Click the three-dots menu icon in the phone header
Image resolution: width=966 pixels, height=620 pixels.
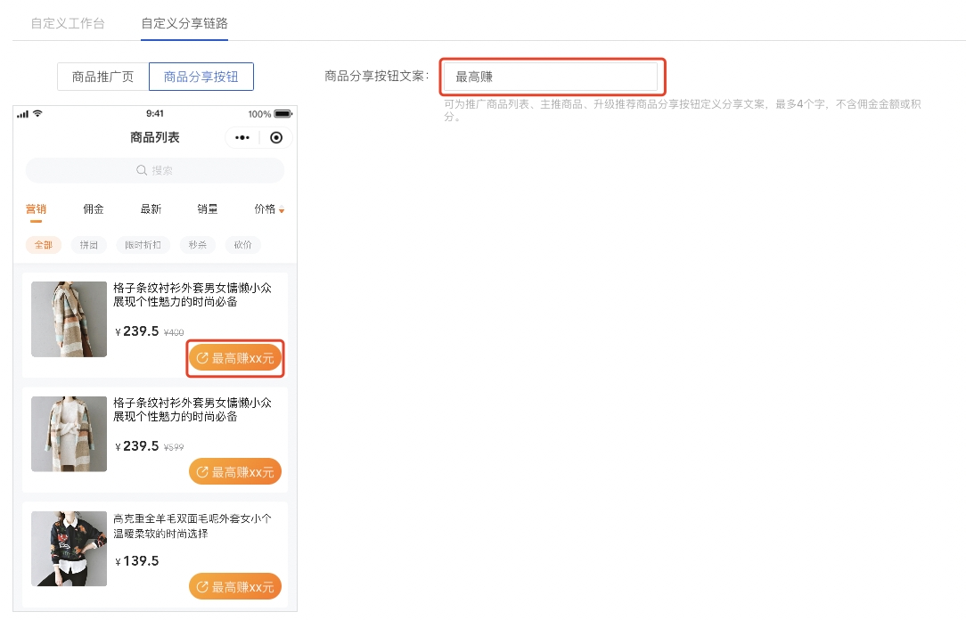(x=242, y=138)
